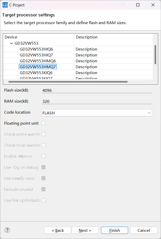Viewport: 161px width, 239px height.
Task: Select GD32VW553HIQ7 device entry
Action: (x=36, y=55)
